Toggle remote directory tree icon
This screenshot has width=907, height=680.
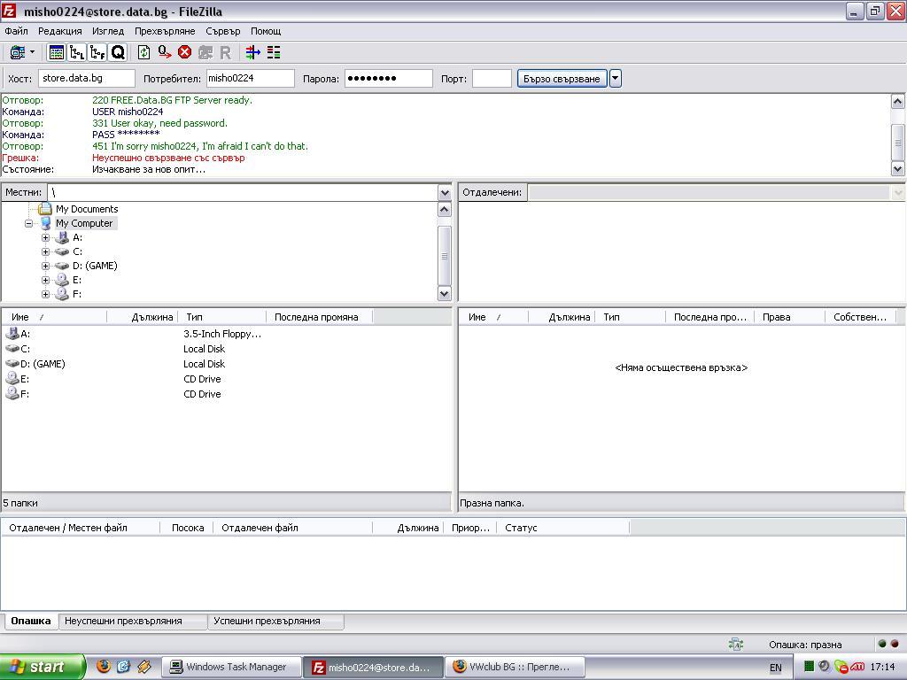click(x=97, y=52)
